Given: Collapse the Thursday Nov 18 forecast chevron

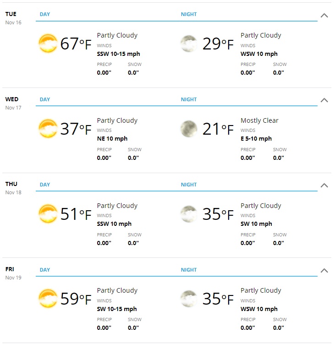Looking at the screenshot, I should coord(324,186).
